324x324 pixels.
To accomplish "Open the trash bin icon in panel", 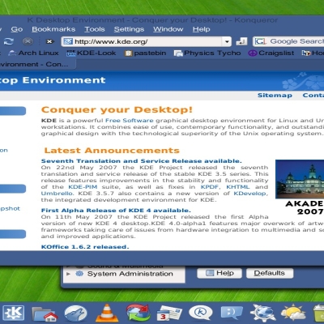I will click(319, 313).
